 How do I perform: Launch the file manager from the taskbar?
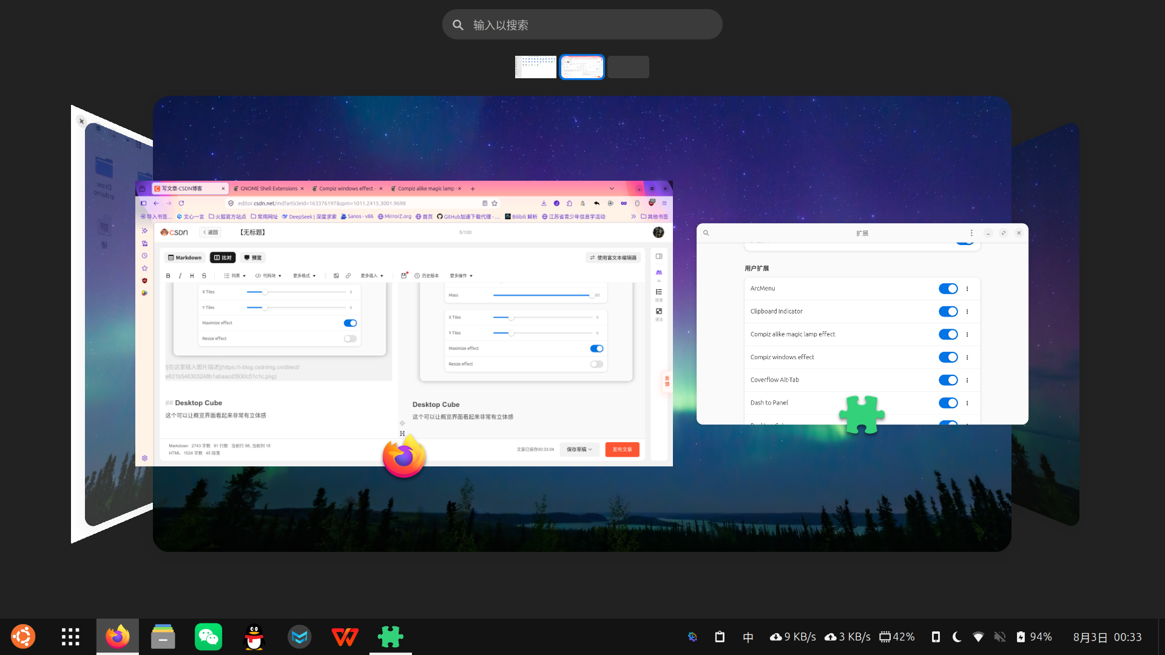click(163, 637)
